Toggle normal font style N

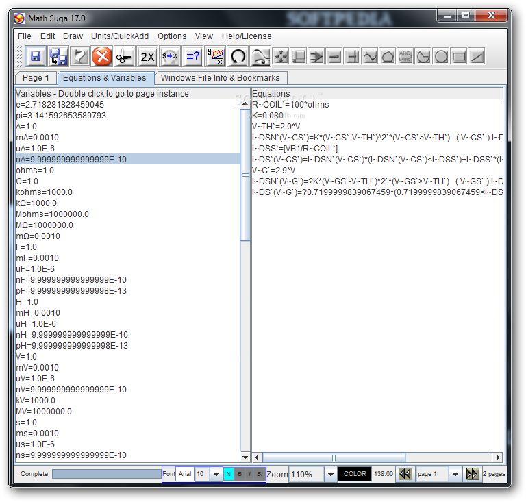tap(229, 474)
